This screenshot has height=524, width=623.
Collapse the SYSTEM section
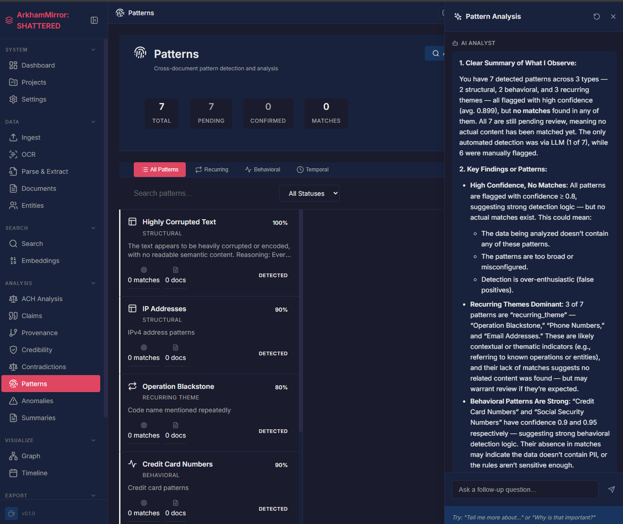93,50
